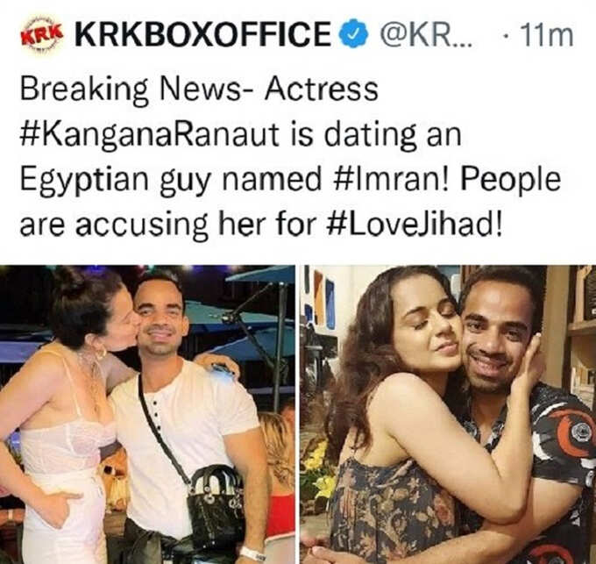This screenshot has height=564, width=596.
Task: Click the blue verified badge icon
Action: pos(353,33)
